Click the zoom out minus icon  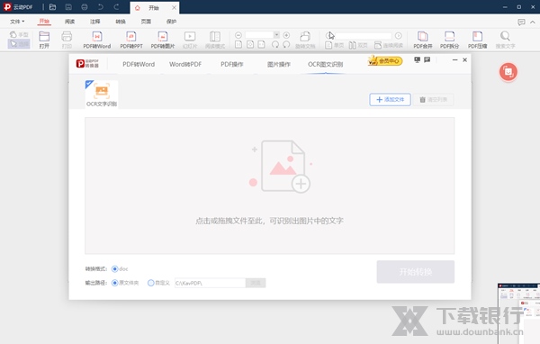click(238, 35)
